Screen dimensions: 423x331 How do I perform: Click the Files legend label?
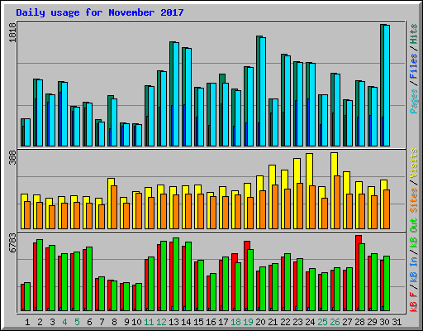tap(413, 66)
